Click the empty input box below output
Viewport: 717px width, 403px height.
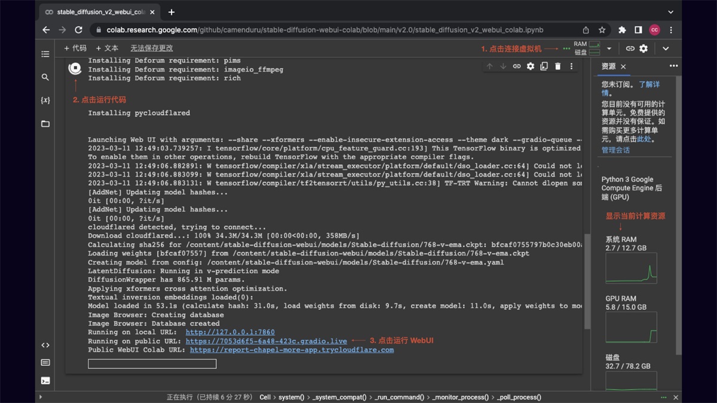(x=152, y=364)
